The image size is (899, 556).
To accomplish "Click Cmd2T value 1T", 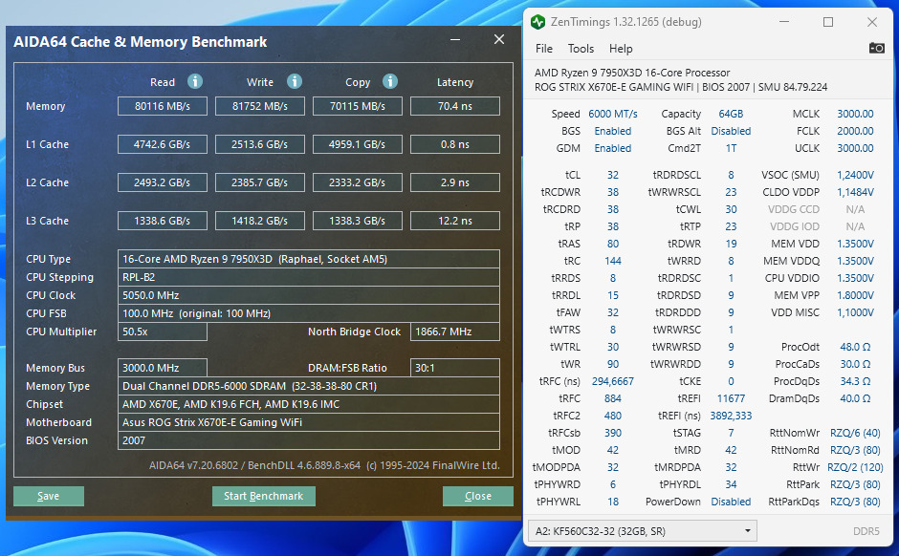I will [731, 148].
